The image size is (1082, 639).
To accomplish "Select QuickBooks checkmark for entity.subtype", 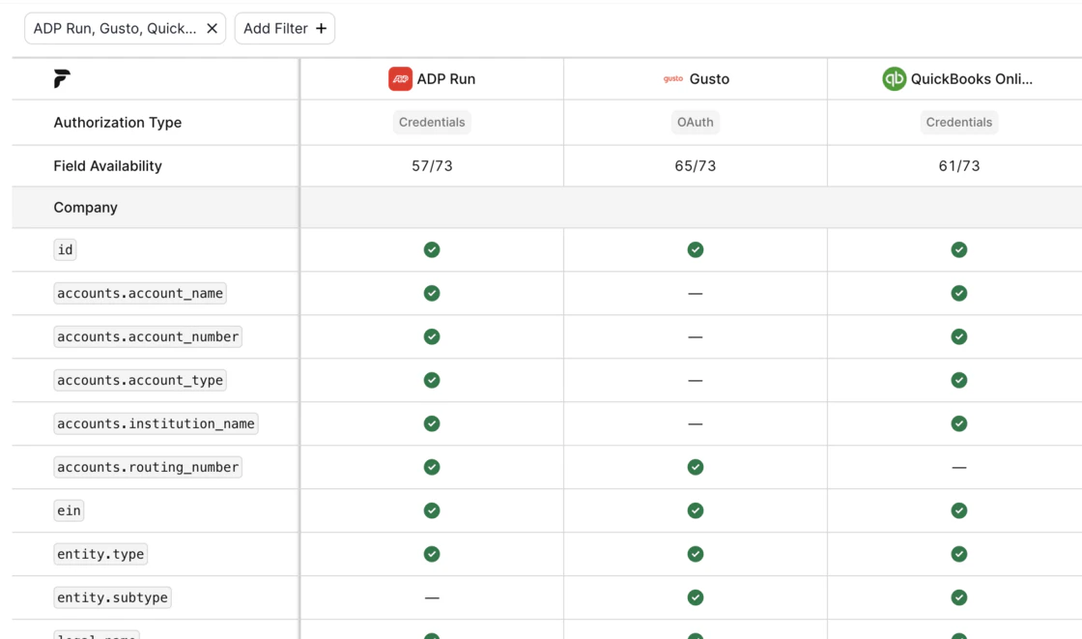I will click(959, 597).
